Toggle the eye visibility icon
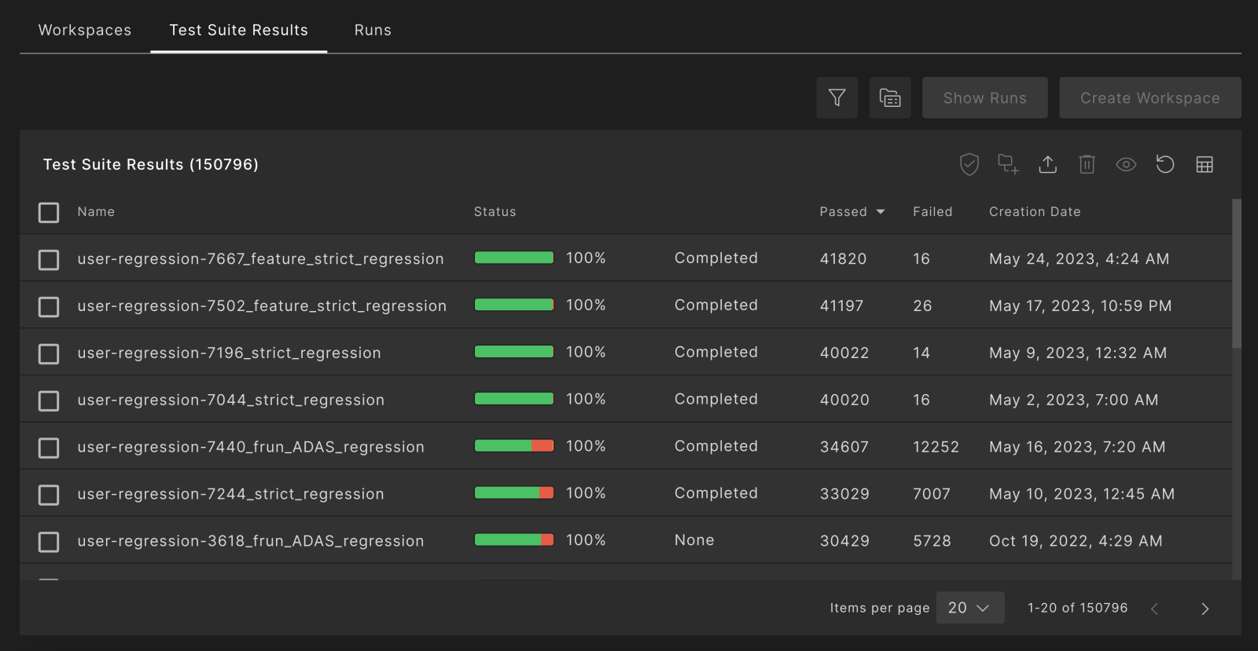Viewport: 1258px width, 651px height. coord(1126,164)
